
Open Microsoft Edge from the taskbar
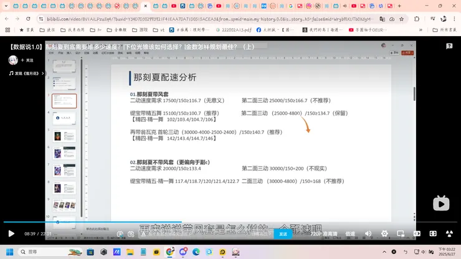pyautogui.click(x=196, y=252)
